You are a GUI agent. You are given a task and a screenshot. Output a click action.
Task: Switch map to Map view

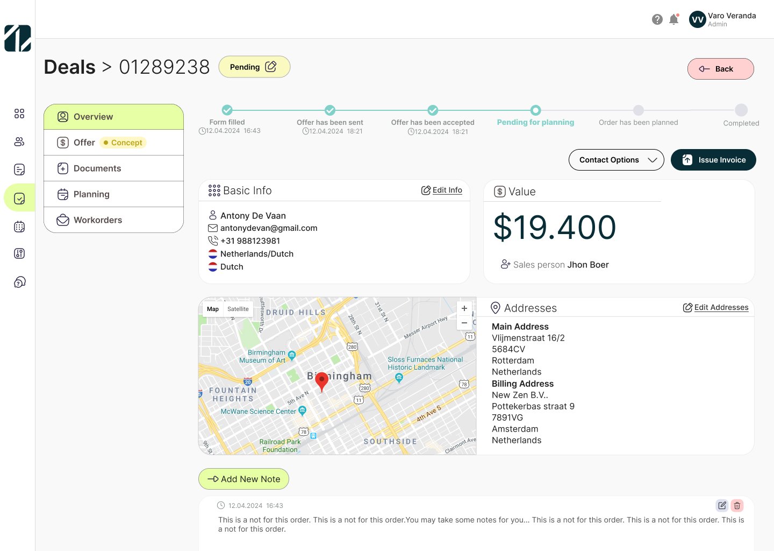(x=213, y=309)
